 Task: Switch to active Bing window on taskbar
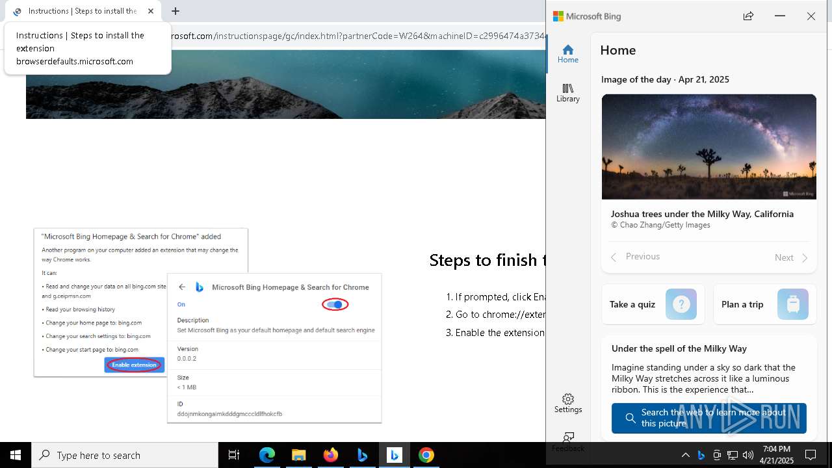(x=394, y=455)
